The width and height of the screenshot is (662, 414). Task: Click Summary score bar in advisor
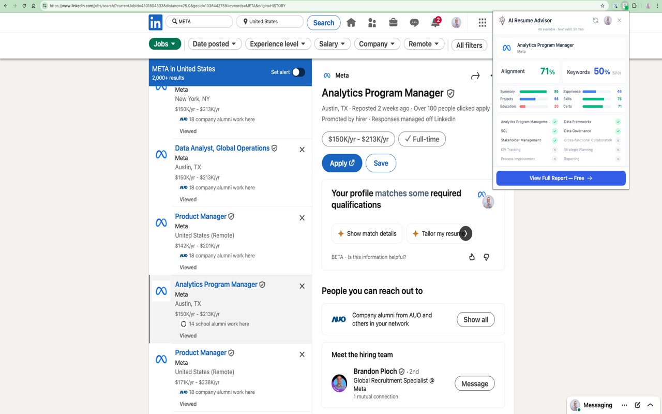[x=533, y=92]
